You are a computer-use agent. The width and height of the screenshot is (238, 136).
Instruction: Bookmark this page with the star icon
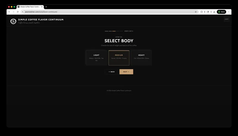click(196, 12)
